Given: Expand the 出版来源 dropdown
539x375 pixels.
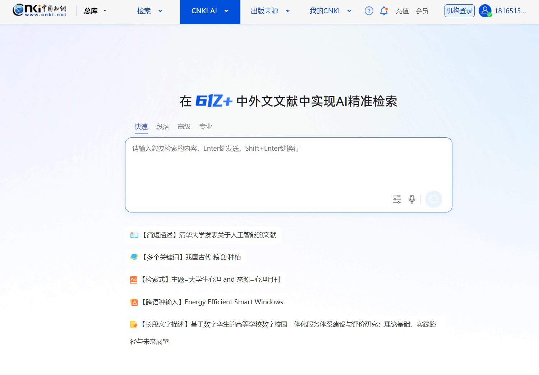Looking at the screenshot, I should 270,11.
